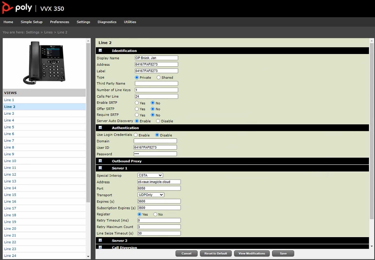Image resolution: width=375 pixels, height=260 pixels.
Task: Open the Transport dropdown
Action: (151, 195)
